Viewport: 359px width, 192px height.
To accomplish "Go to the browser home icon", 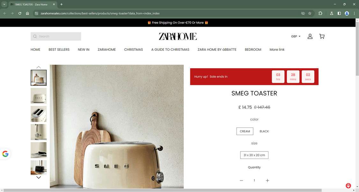I will click(27, 13).
